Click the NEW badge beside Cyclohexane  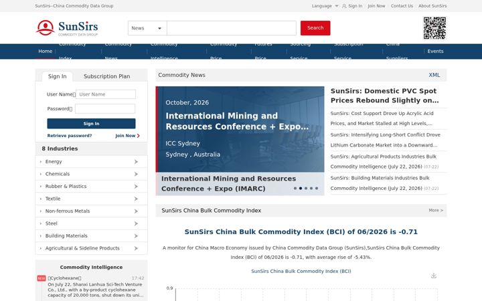point(42,278)
